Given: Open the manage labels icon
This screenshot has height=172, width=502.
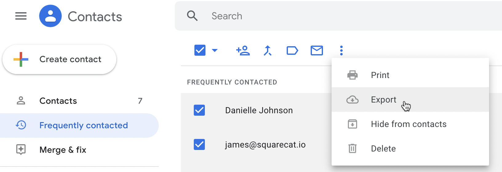Looking at the screenshot, I should 292,50.
